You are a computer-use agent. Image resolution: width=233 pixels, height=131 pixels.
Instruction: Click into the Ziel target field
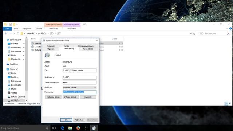[79, 70]
